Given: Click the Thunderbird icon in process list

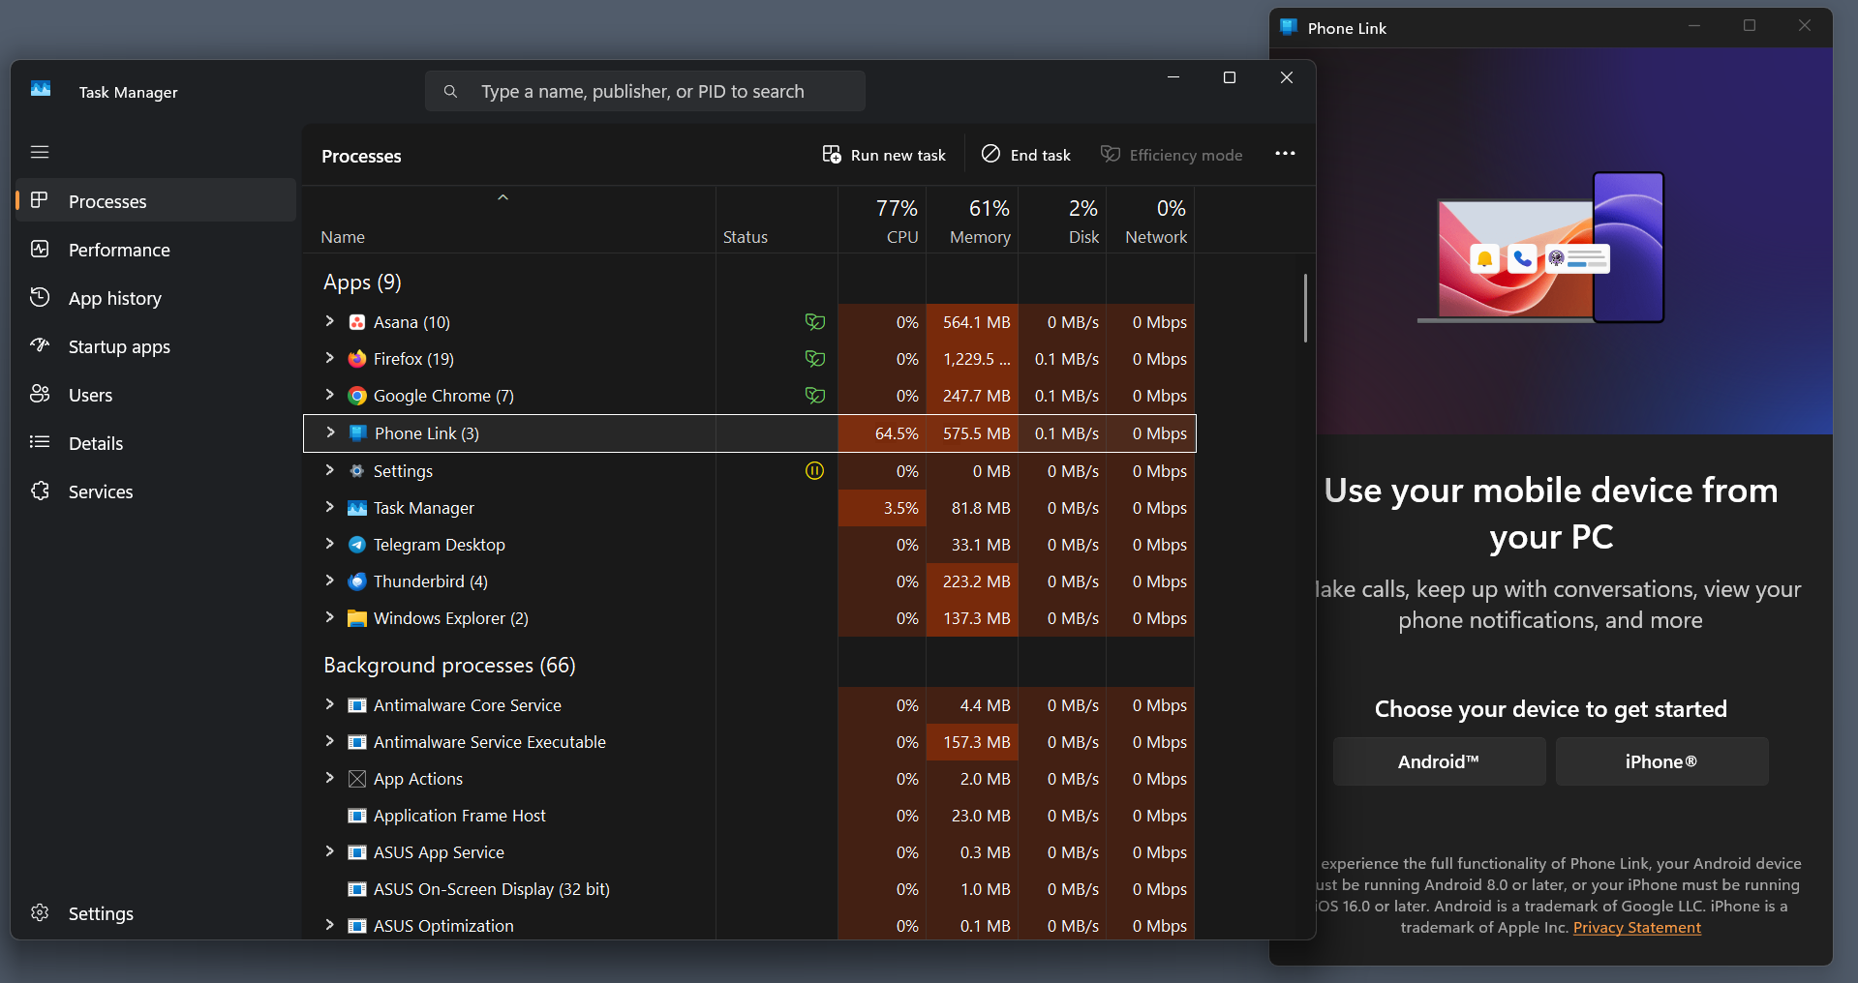Looking at the screenshot, I should [x=357, y=581].
